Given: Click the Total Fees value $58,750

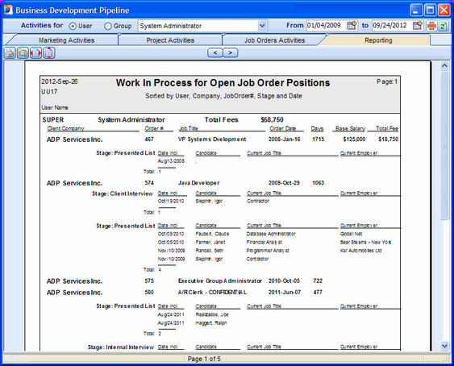Looking at the screenshot, I should pos(272,120).
